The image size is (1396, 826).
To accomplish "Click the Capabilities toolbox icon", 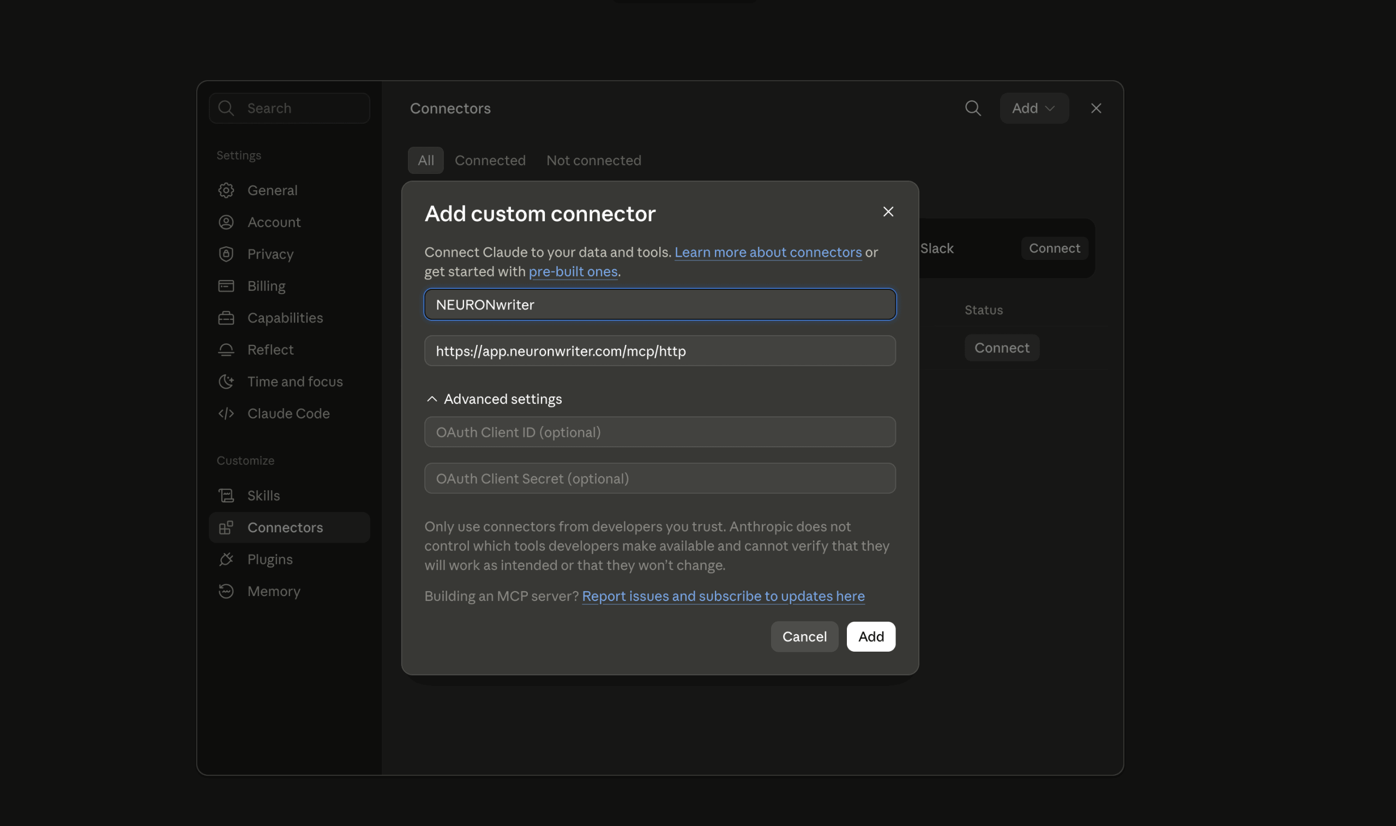I will [226, 318].
